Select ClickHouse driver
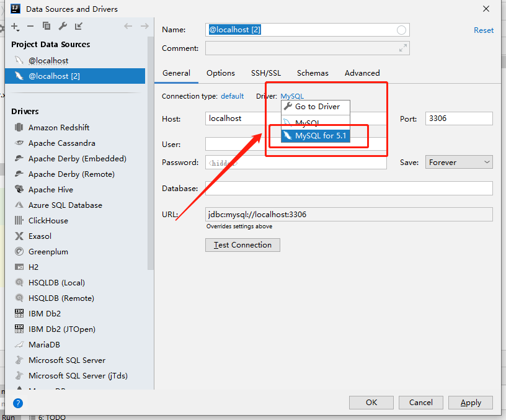The height and width of the screenshot is (420, 506). point(48,220)
